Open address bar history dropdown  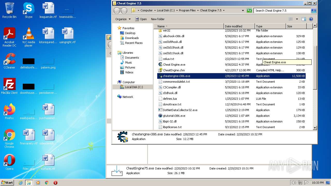pos(243,11)
